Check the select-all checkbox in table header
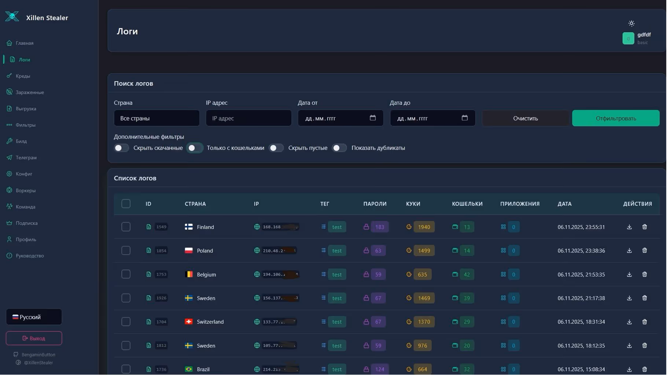Image resolution: width=667 pixels, height=375 pixels. (126, 204)
